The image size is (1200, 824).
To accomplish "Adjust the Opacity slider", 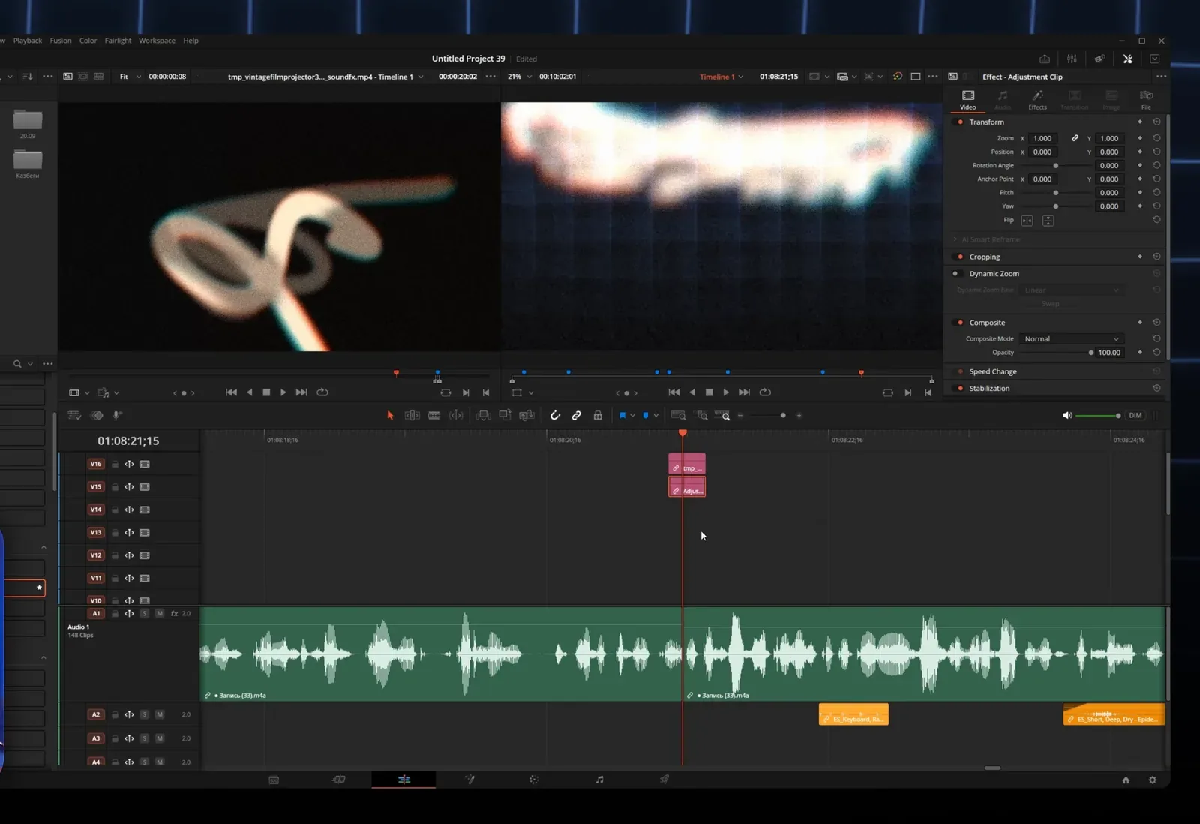I will (x=1058, y=353).
